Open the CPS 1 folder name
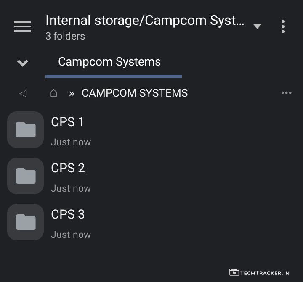The width and height of the screenshot is (303, 282). (68, 122)
